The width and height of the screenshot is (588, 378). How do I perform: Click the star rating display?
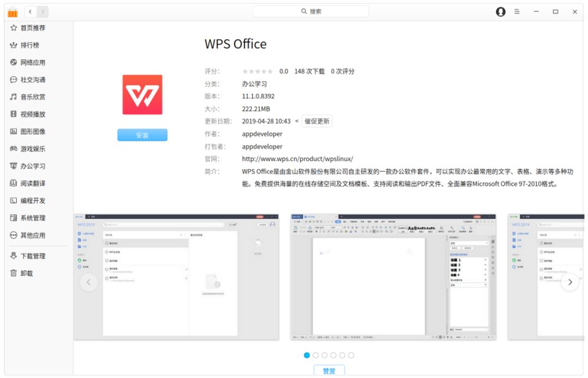258,71
